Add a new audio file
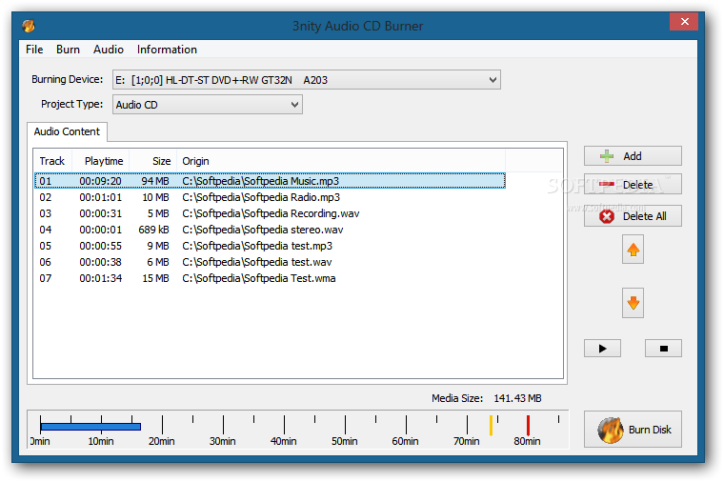The image size is (724, 482). [633, 156]
